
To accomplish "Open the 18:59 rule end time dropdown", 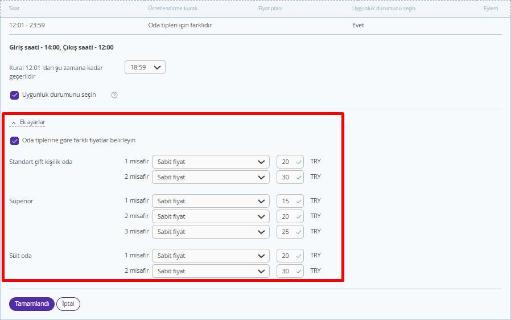I will pyautogui.click(x=145, y=67).
